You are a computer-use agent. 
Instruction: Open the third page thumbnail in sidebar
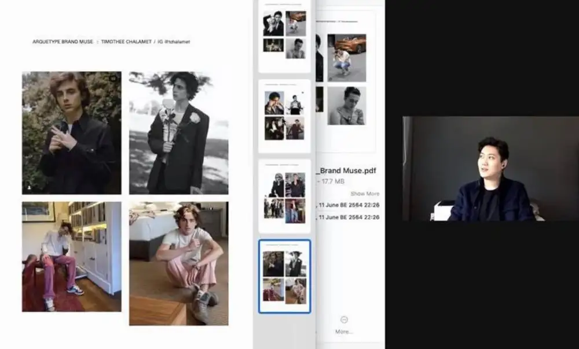(284, 196)
